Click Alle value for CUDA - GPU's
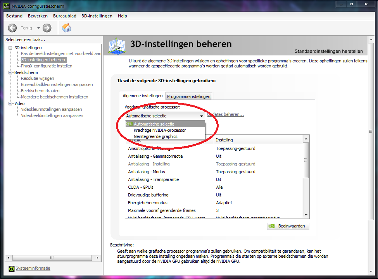This screenshot has width=378, height=279. (219, 187)
